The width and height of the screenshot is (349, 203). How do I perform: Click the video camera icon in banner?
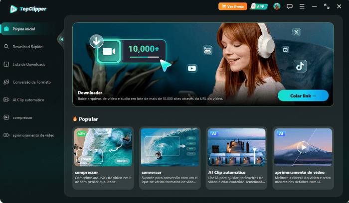pyautogui.click(x=109, y=51)
